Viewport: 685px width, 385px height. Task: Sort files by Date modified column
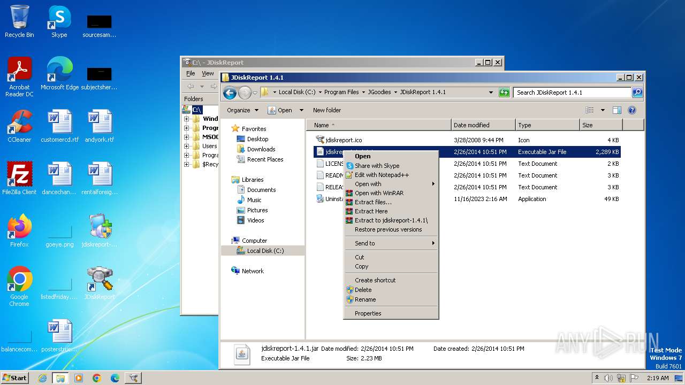point(483,125)
